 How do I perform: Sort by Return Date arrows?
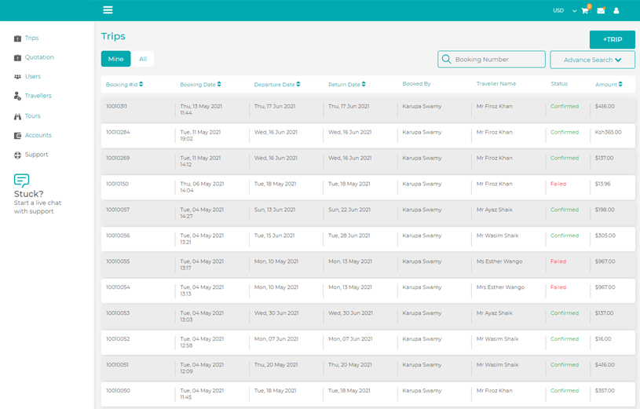click(364, 84)
